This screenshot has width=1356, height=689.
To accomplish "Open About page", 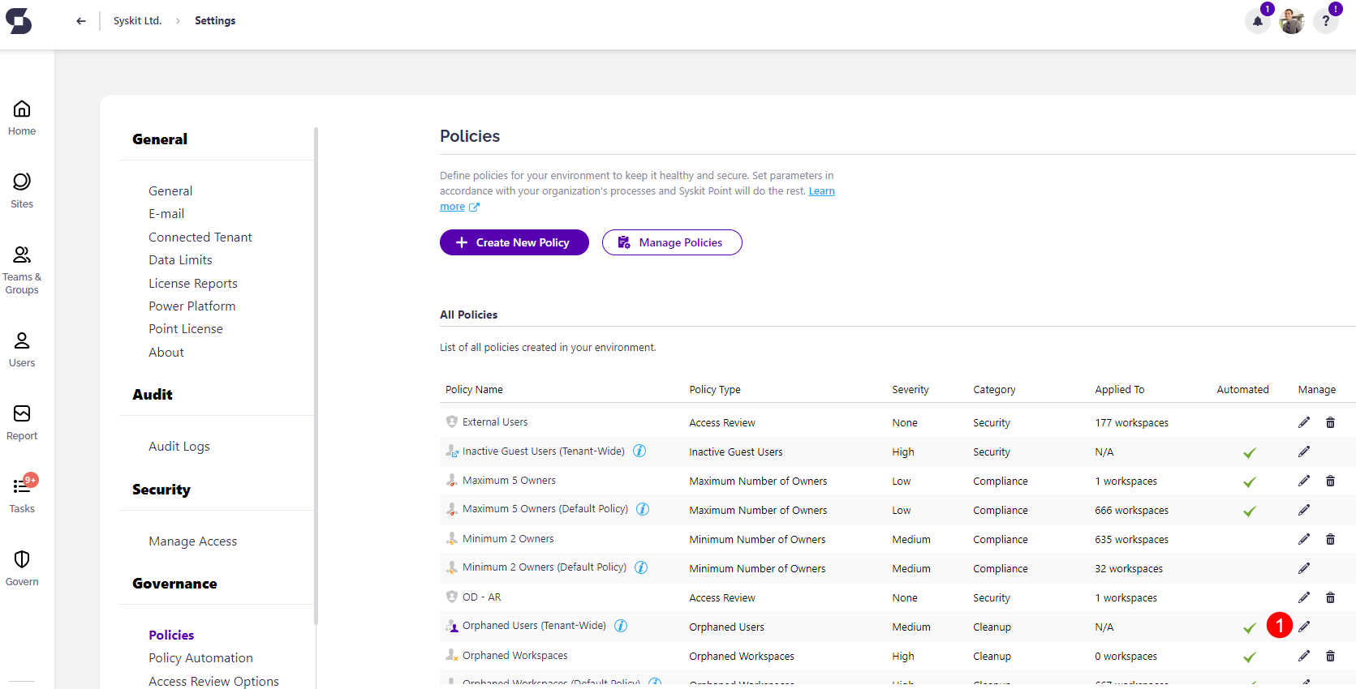I will pyautogui.click(x=166, y=353).
